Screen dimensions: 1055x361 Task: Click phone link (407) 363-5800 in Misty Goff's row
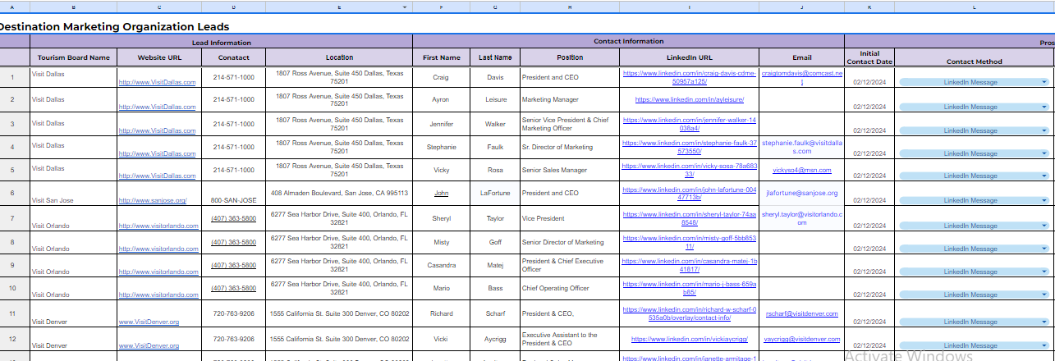[233, 242]
